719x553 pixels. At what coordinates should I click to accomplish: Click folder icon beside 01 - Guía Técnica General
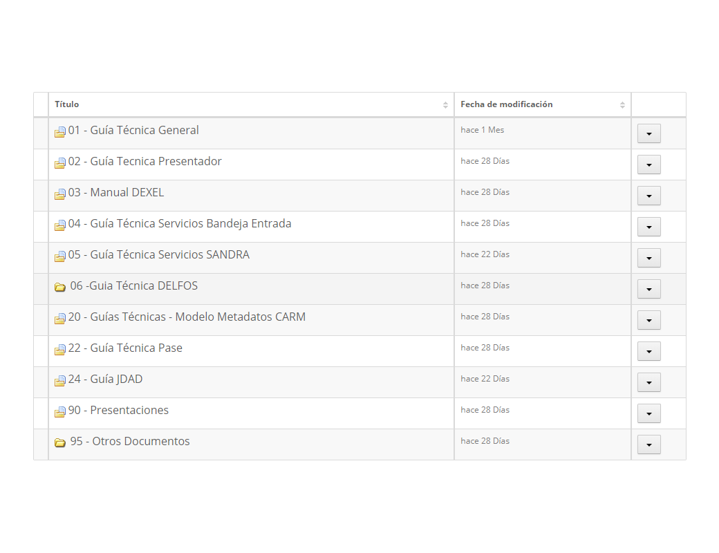(60, 132)
